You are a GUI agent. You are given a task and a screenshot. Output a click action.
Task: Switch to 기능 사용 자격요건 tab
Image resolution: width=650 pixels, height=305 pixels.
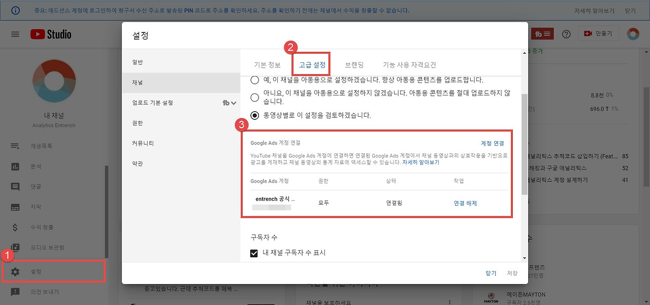coord(409,65)
